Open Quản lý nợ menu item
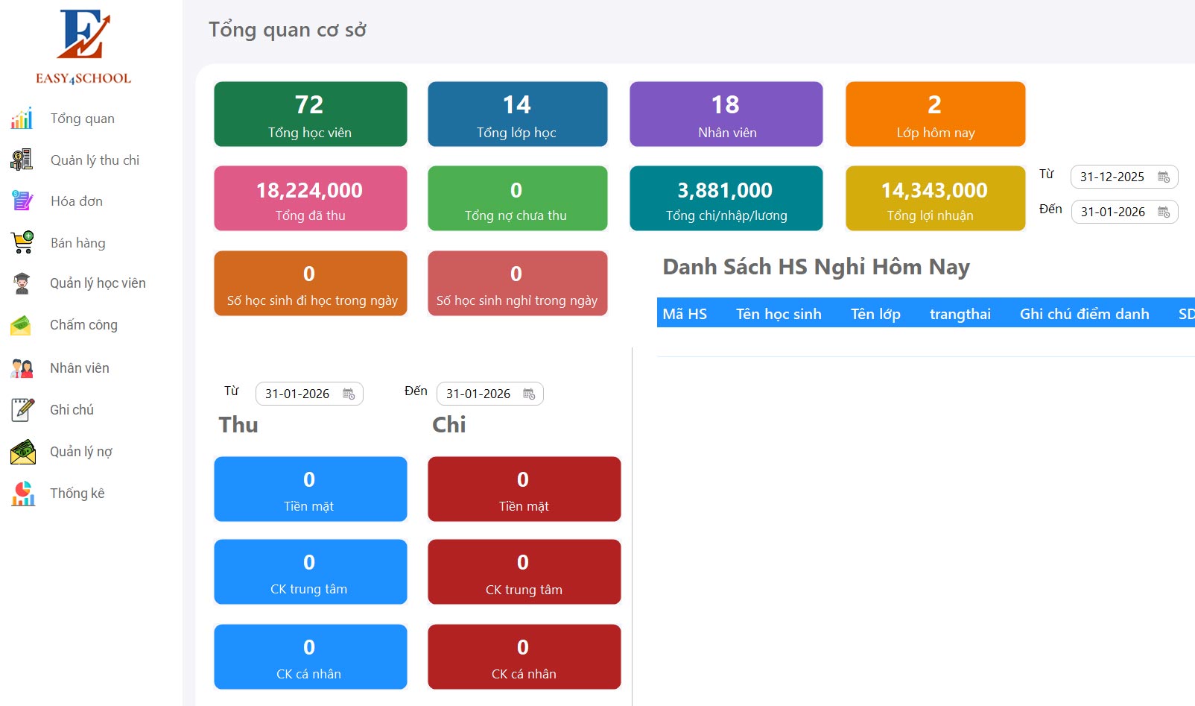 tap(80, 451)
